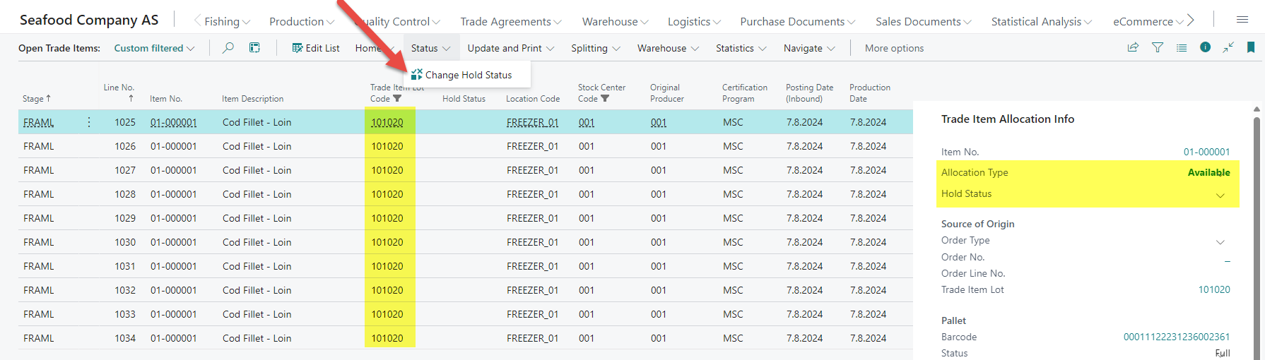1265x360 pixels.
Task: Show row options for line 1025
Action: [x=89, y=122]
